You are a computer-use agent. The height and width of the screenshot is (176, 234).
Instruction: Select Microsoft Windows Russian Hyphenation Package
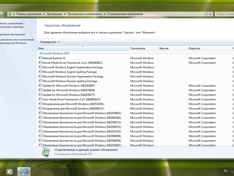[x=73, y=77]
